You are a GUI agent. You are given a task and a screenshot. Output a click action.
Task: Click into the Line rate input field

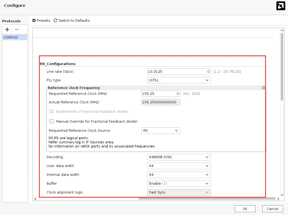177,72
